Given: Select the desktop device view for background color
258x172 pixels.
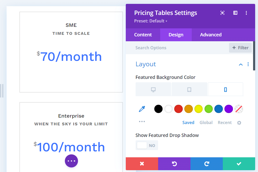Looking at the screenshot, I should [153, 89].
